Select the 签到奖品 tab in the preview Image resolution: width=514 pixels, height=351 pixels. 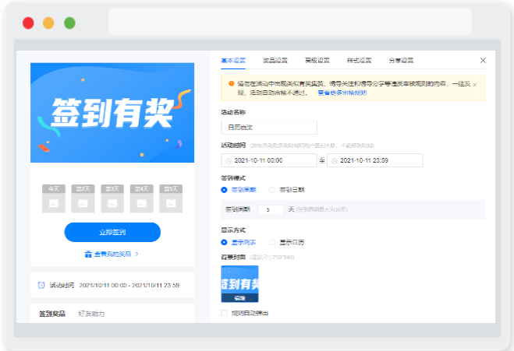click(x=52, y=314)
